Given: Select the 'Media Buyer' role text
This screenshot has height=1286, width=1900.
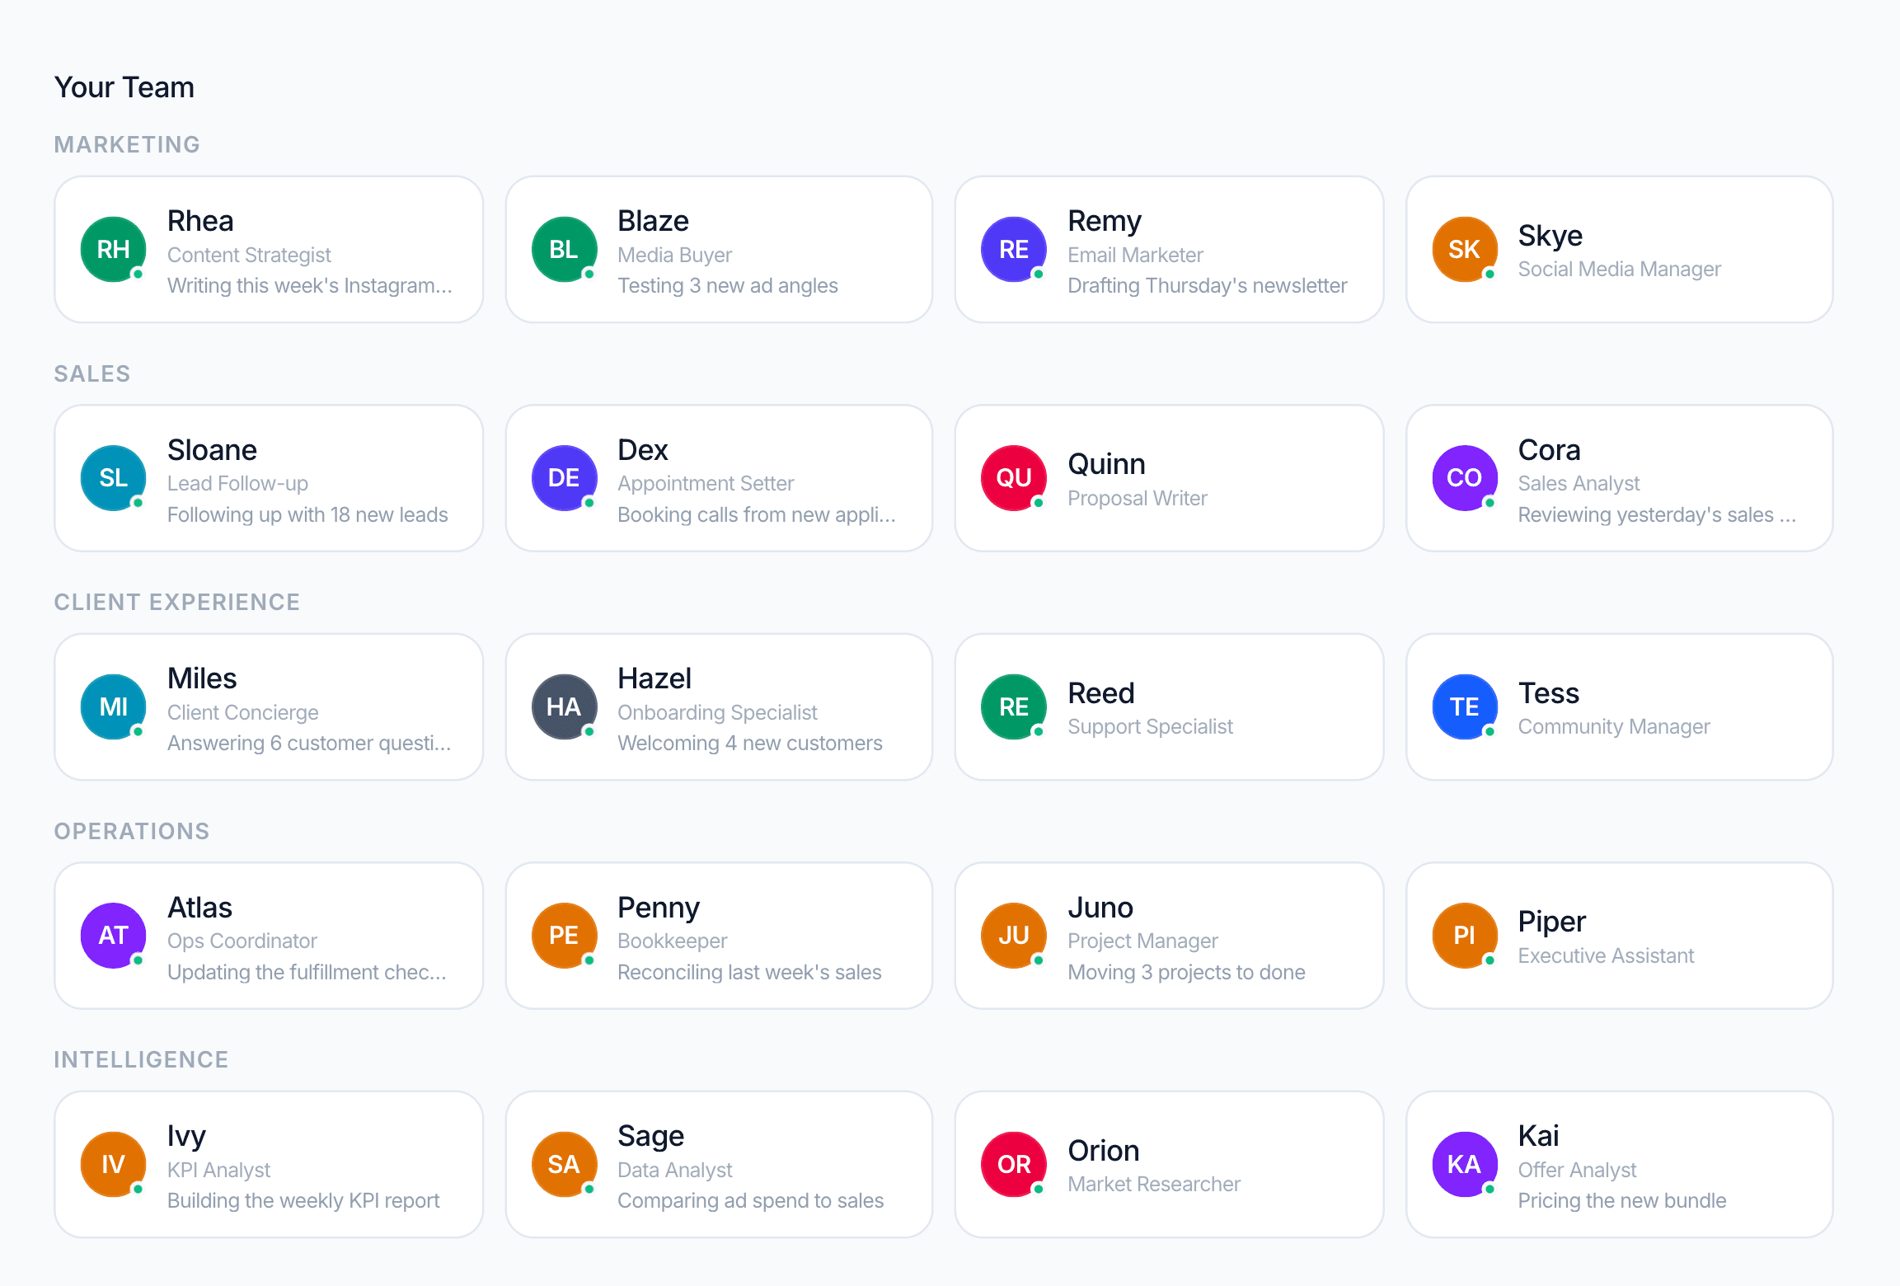Looking at the screenshot, I should [674, 255].
